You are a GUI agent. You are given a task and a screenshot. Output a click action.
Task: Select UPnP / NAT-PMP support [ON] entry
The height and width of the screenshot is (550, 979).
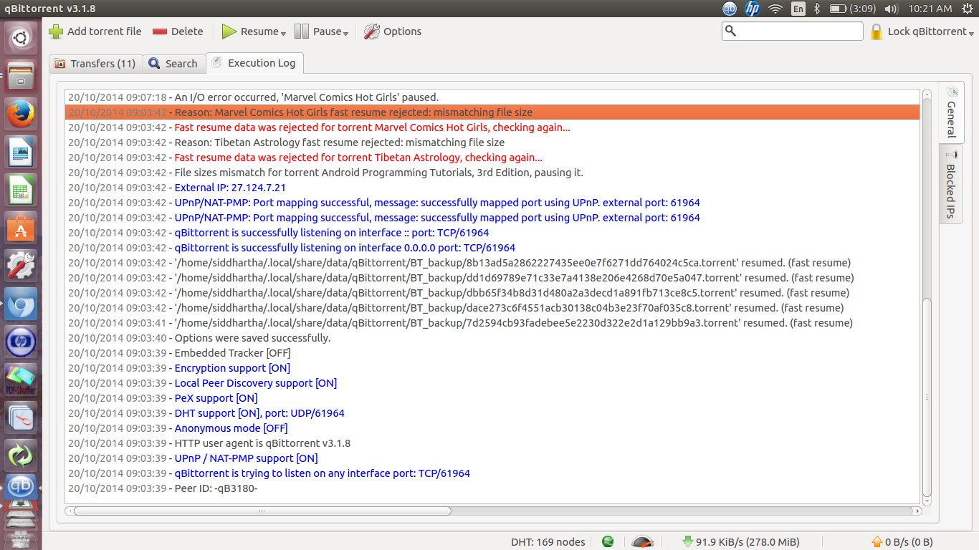coord(492,458)
